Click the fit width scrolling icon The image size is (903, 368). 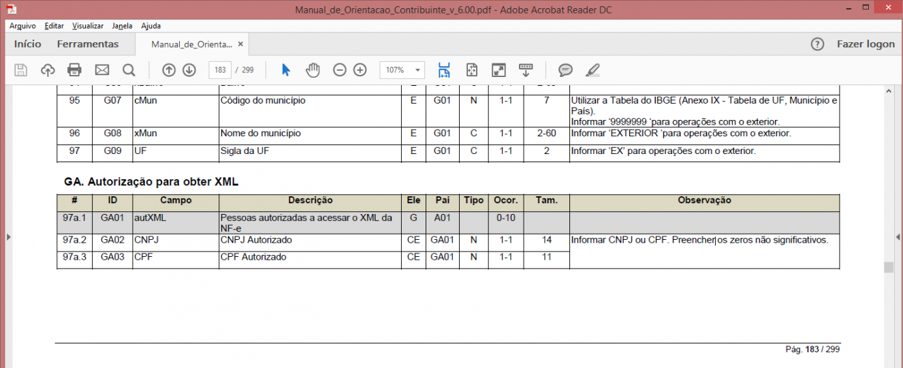coord(445,70)
